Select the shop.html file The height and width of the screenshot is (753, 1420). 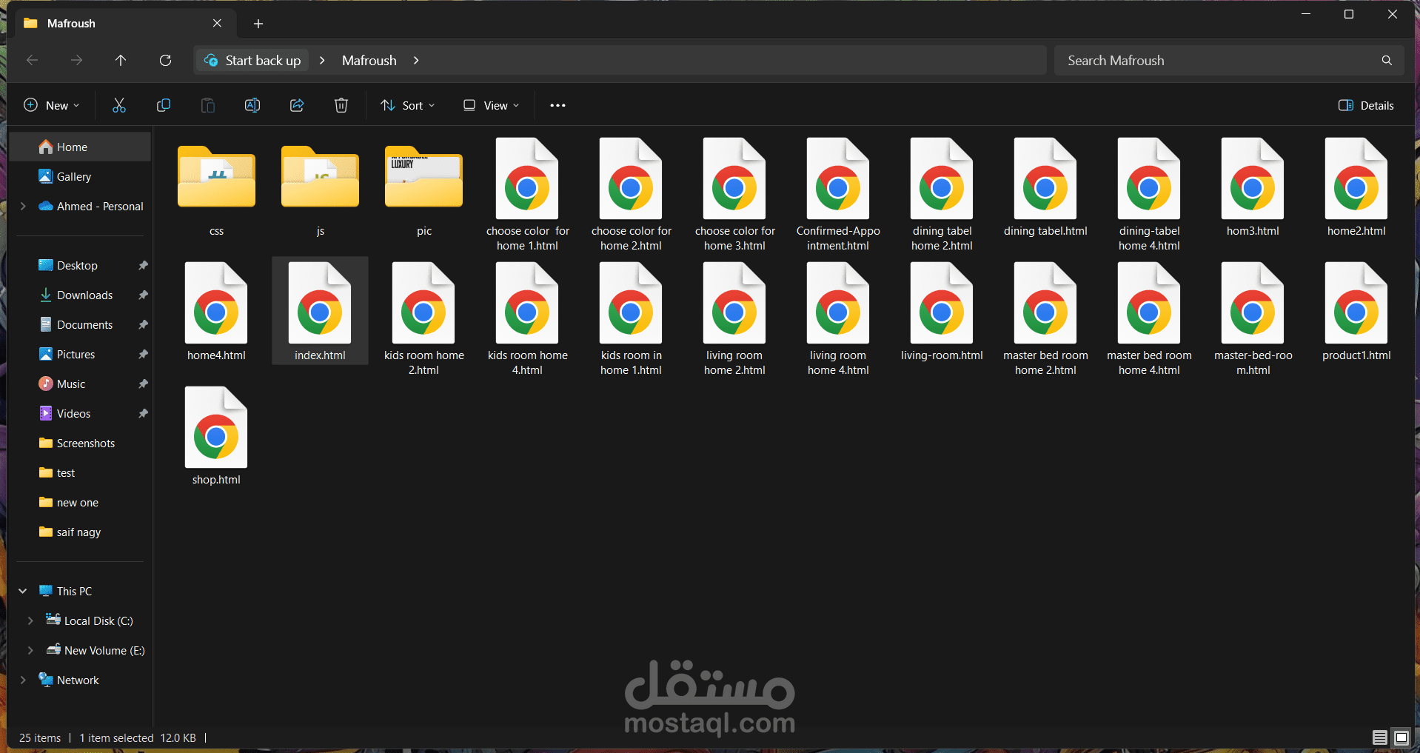click(x=216, y=437)
